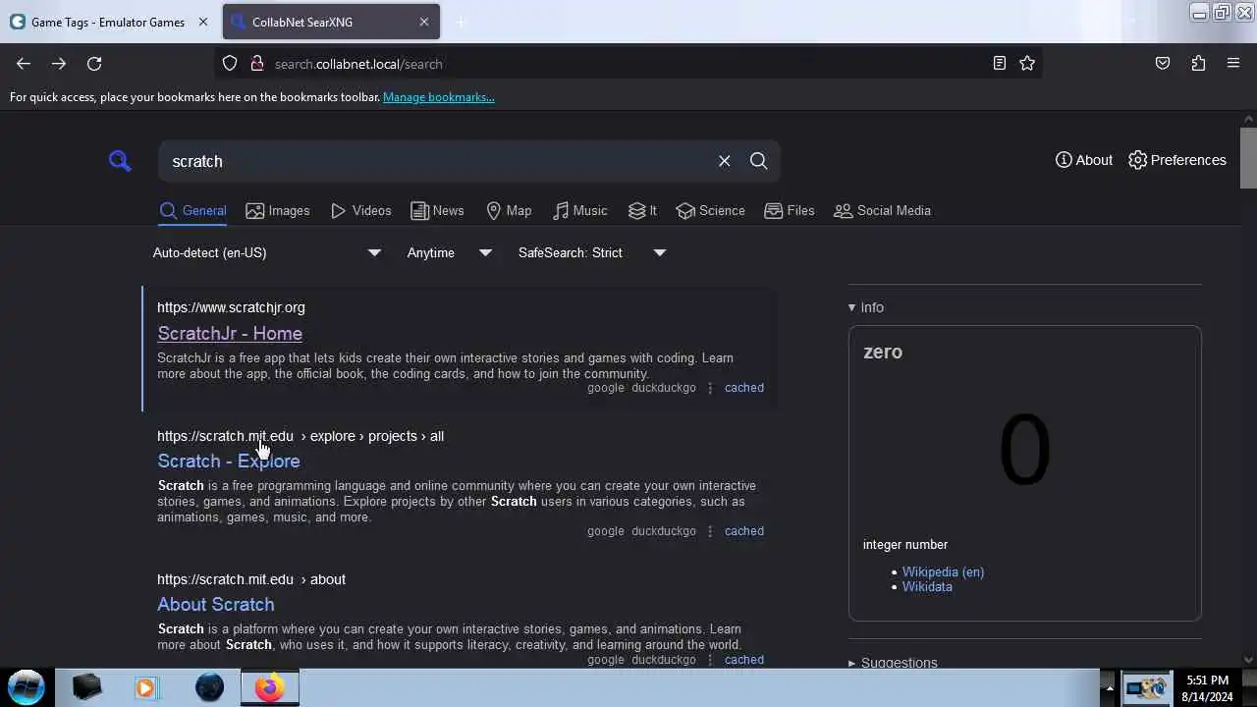1257x707 pixels.
Task: Open Scratch Explore result options menu dots
Action: point(710,531)
